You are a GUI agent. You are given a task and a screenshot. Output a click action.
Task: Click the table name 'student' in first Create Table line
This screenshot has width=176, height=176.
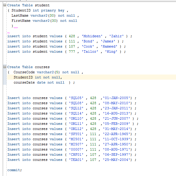point(42,5)
